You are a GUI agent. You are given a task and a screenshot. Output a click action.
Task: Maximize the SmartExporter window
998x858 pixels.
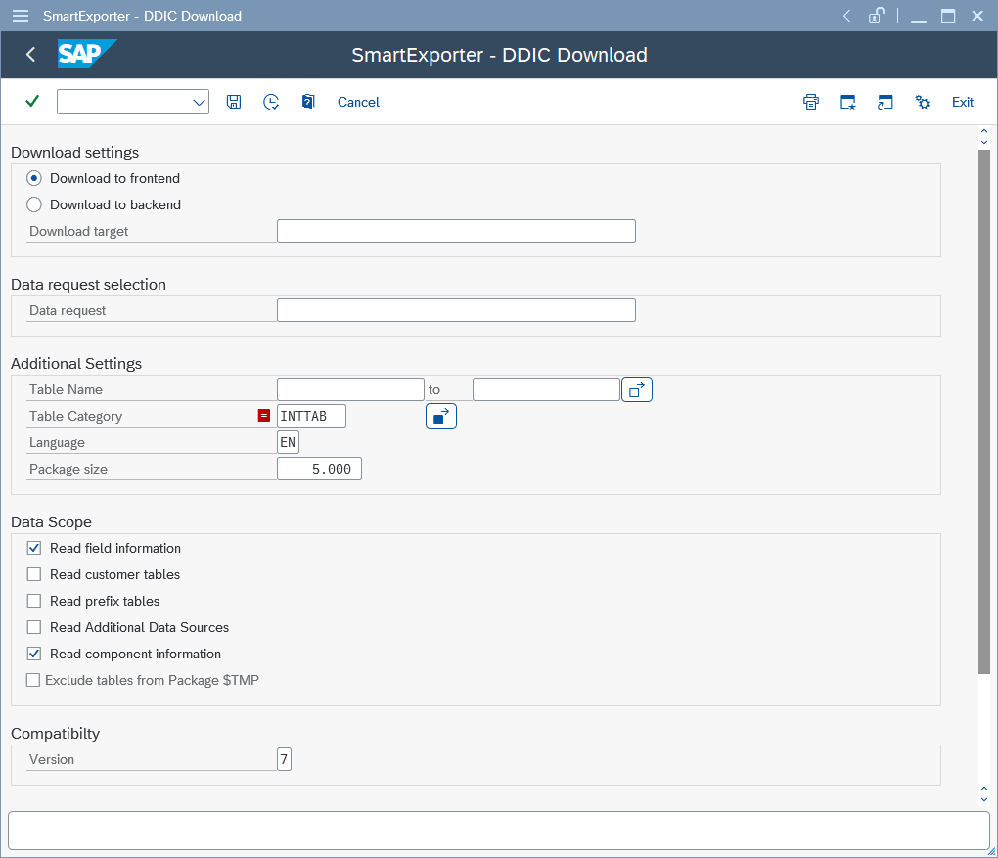[x=948, y=16]
